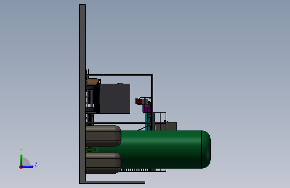Select the teal vertical column

point(148,121)
